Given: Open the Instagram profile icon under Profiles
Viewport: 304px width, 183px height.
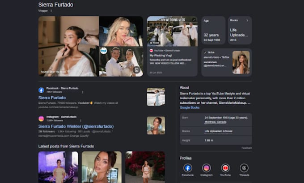Looking at the screenshot, I should (x=207, y=168).
